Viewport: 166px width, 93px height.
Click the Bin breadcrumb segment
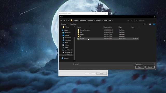(x=110, y=20)
